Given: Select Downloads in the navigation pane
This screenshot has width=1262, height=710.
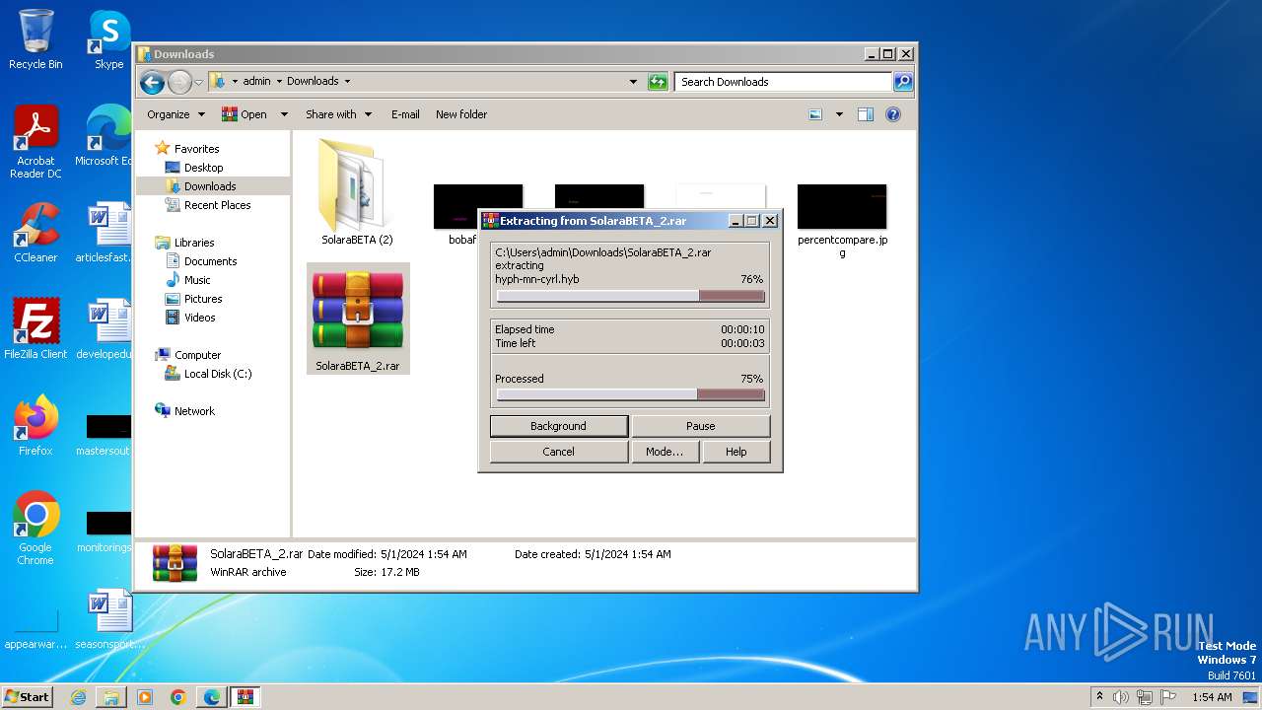Looking at the screenshot, I should point(210,186).
